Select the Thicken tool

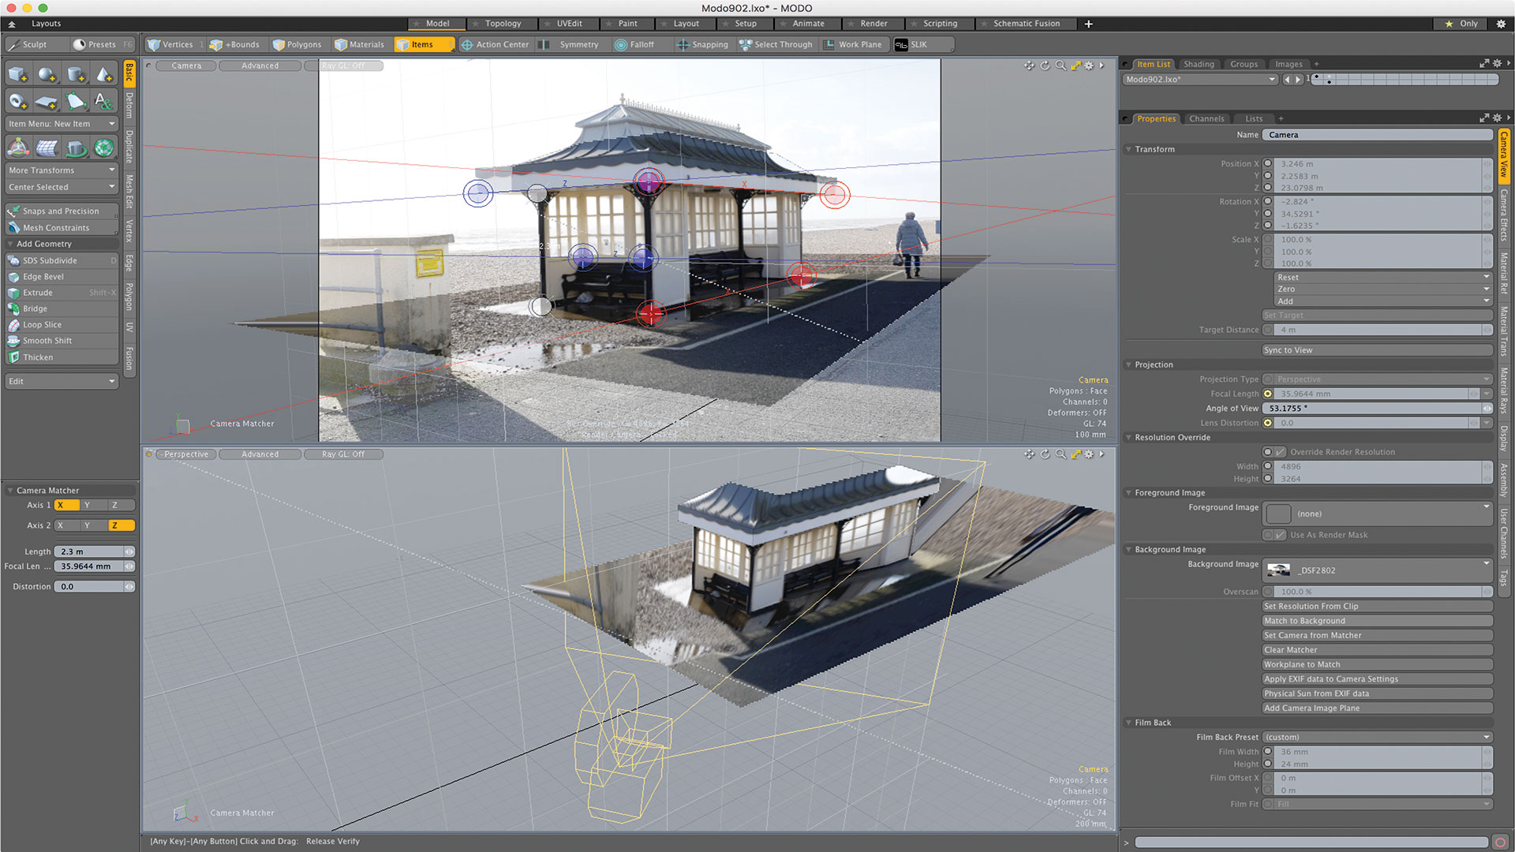pyautogui.click(x=62, y=357)
